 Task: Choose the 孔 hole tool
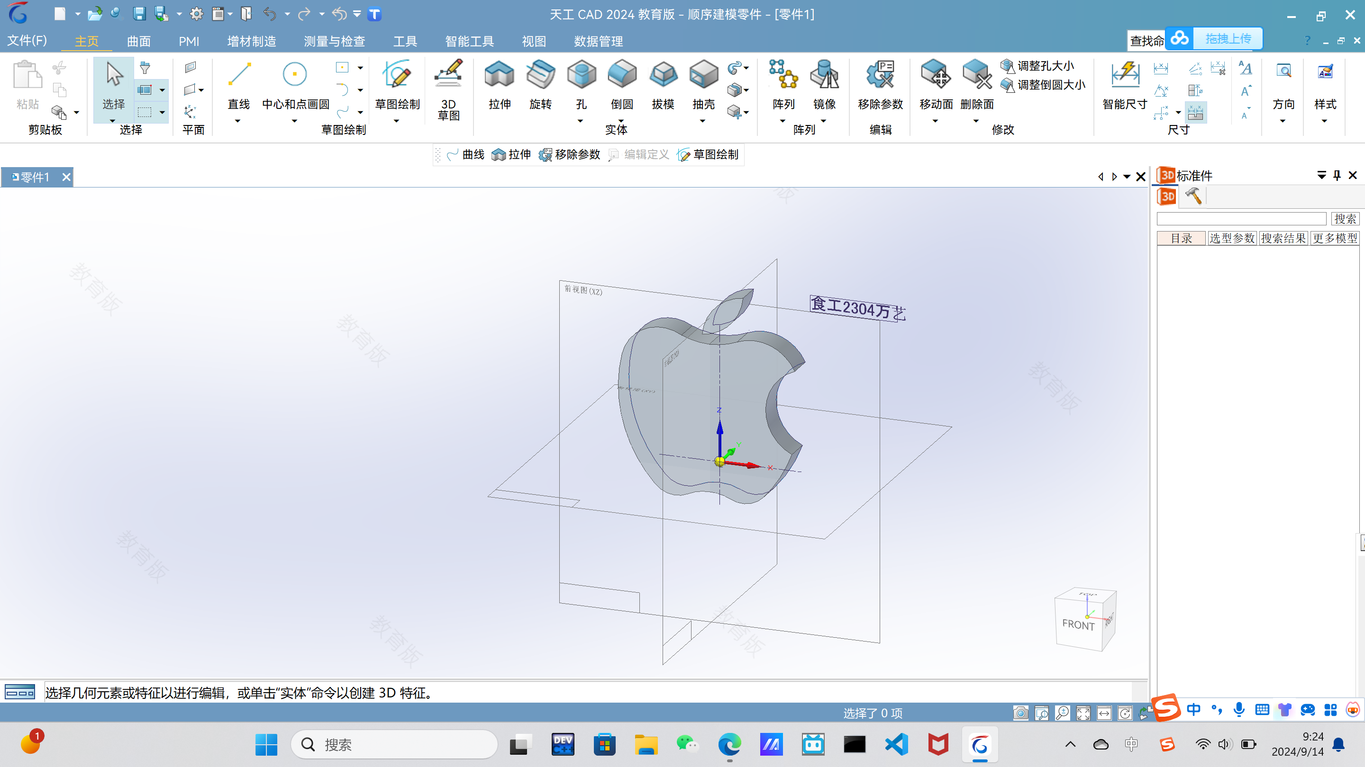coord(581,85)
